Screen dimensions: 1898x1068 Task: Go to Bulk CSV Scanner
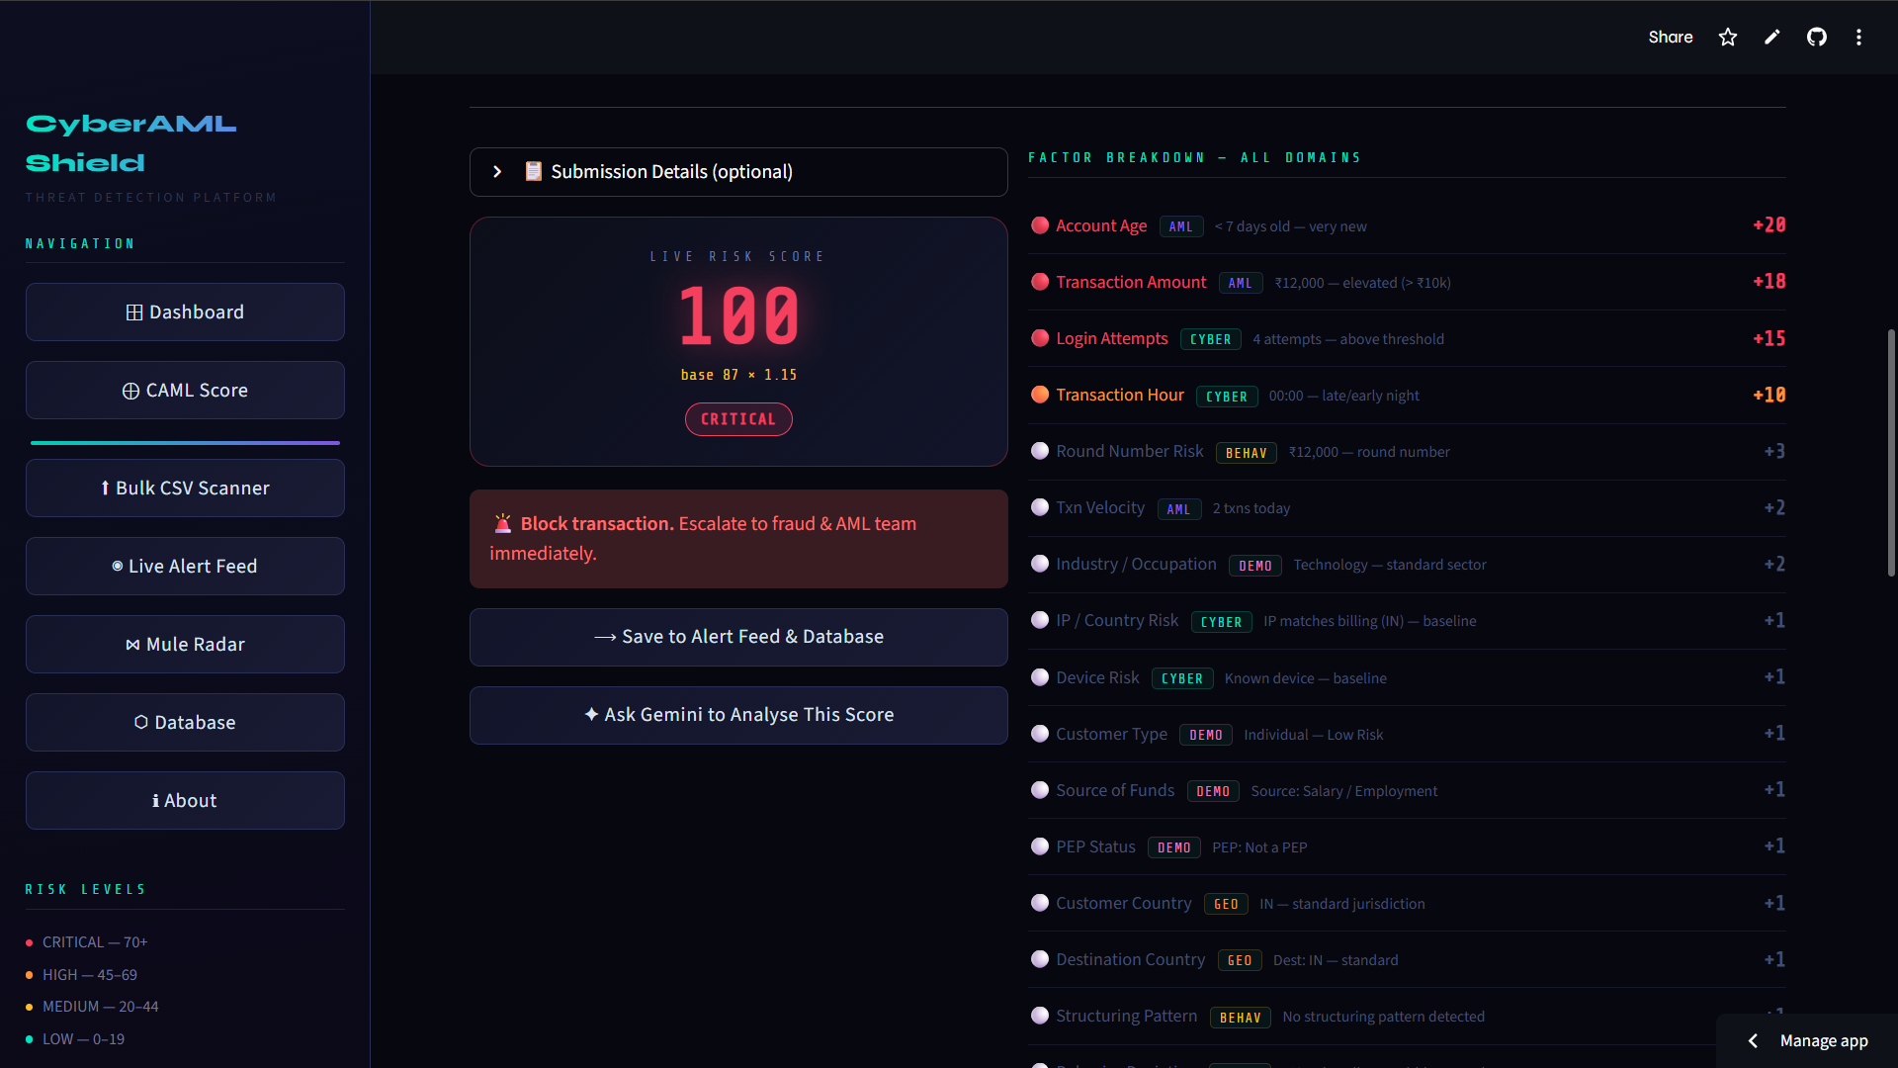tap(185, 488)
